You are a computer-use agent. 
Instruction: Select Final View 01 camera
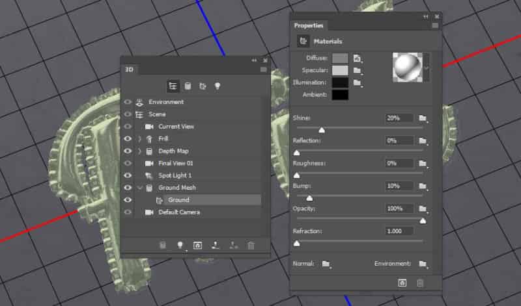[x=198, y=163]
